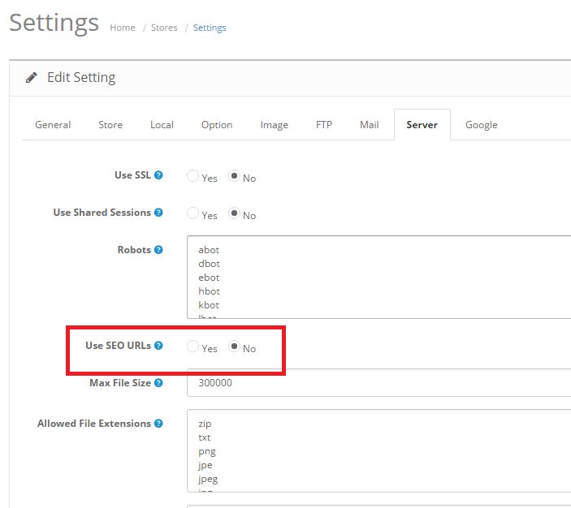Click the Robots help question mark icon
Viewport: 571px width, 508px height.
click(158, 250)
